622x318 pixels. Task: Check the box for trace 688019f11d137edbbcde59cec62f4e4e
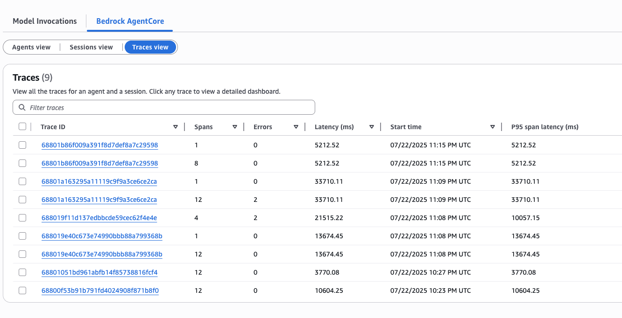tap(22, 218)
